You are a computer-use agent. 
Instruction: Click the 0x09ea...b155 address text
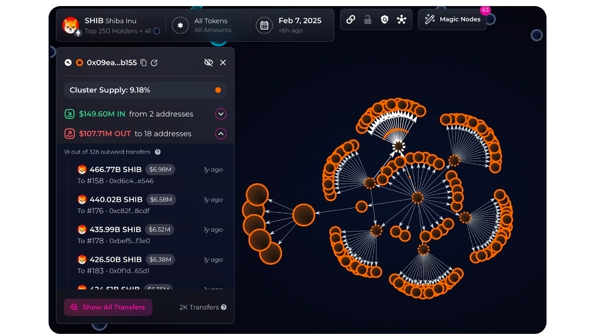(111, 63)
